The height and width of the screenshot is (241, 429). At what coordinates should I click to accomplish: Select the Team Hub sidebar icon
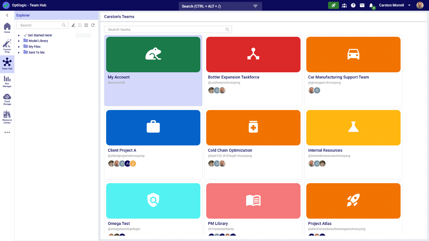7,64
